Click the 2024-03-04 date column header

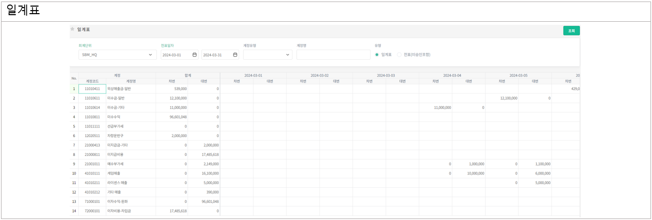tap(451, 75)
